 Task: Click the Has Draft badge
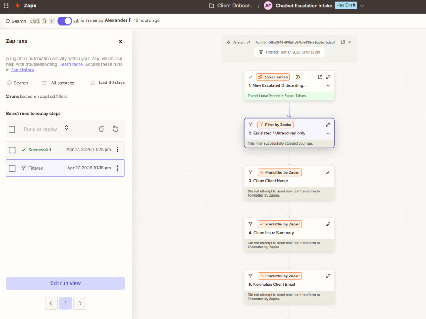[x=345, y=5]
